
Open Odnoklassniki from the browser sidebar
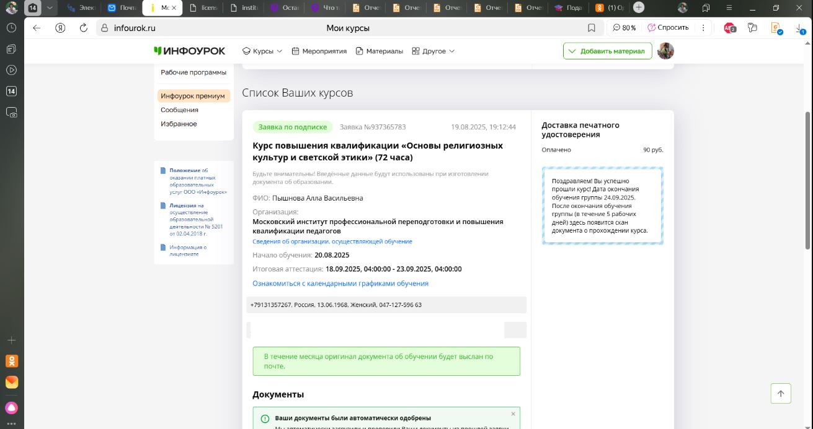point(12,361)
